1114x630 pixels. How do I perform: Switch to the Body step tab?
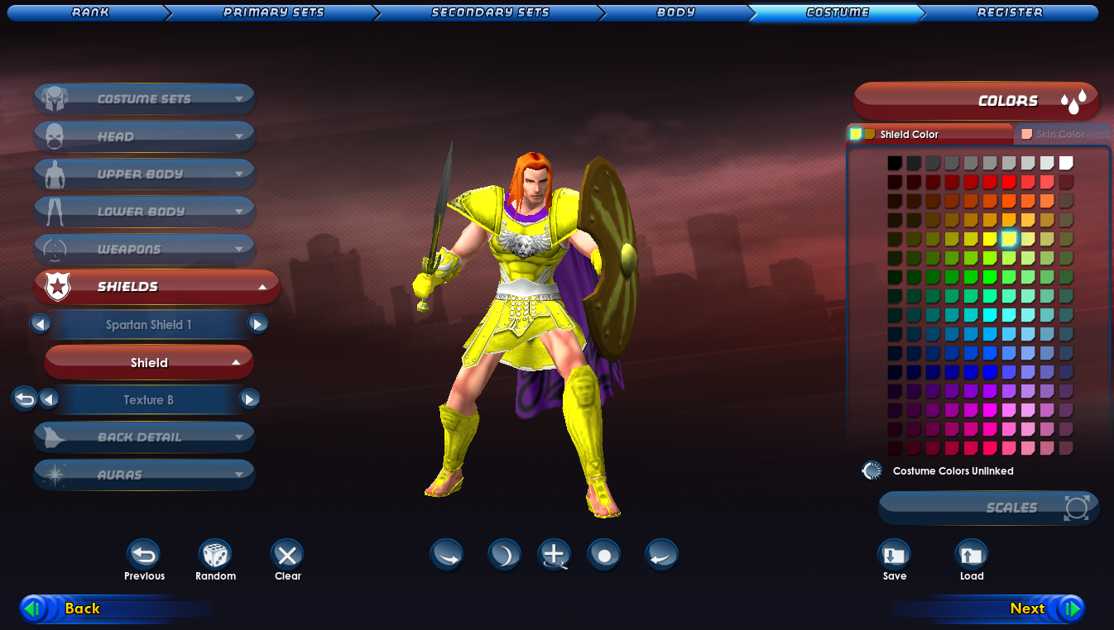click(675, 12)
